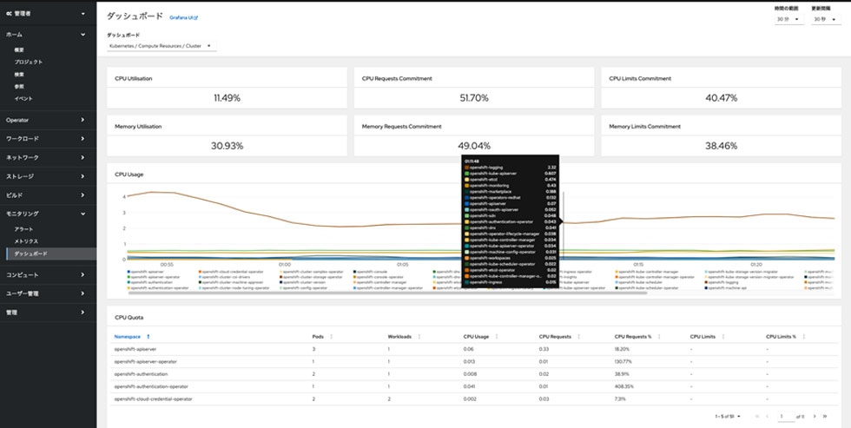Open the 時間の範囲 time range dropdown
The height and width of the screenshot is (428, 851).
(x=786, y=20)
